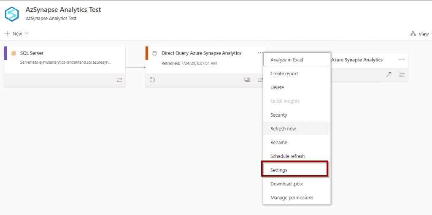Click the Refreshed 7/24/20 timestamp text

click(x=189, y=63)
